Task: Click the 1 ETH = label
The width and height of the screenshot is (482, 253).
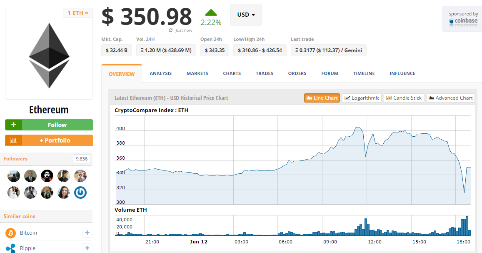Action: 78,13
